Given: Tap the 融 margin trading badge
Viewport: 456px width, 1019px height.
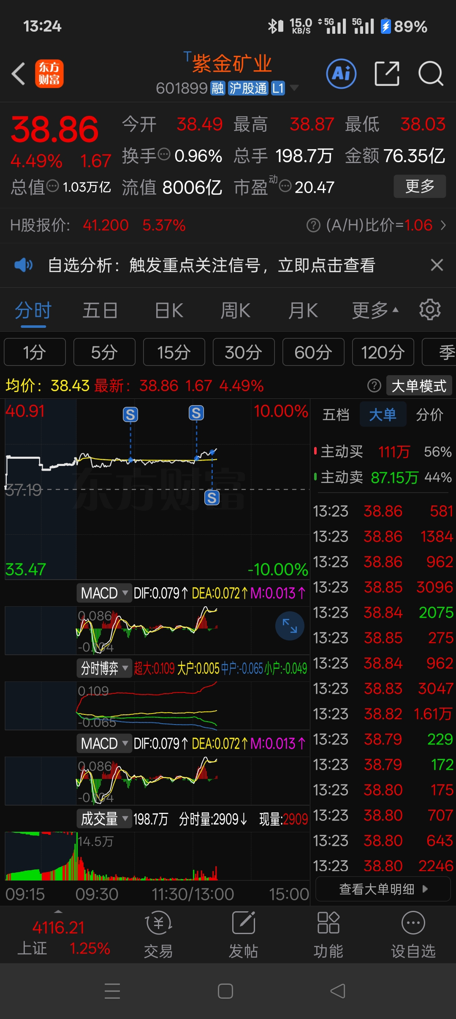Looking at the screenshot, I should pyautogui.click(x=218, y=88).
